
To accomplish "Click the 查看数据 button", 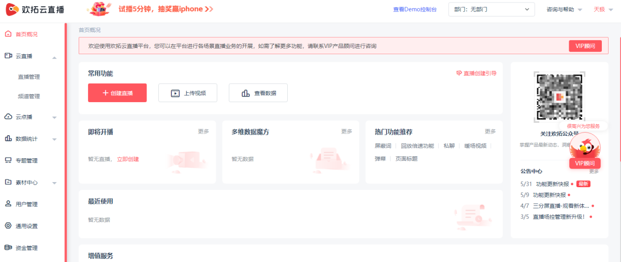I will point(258,93).
